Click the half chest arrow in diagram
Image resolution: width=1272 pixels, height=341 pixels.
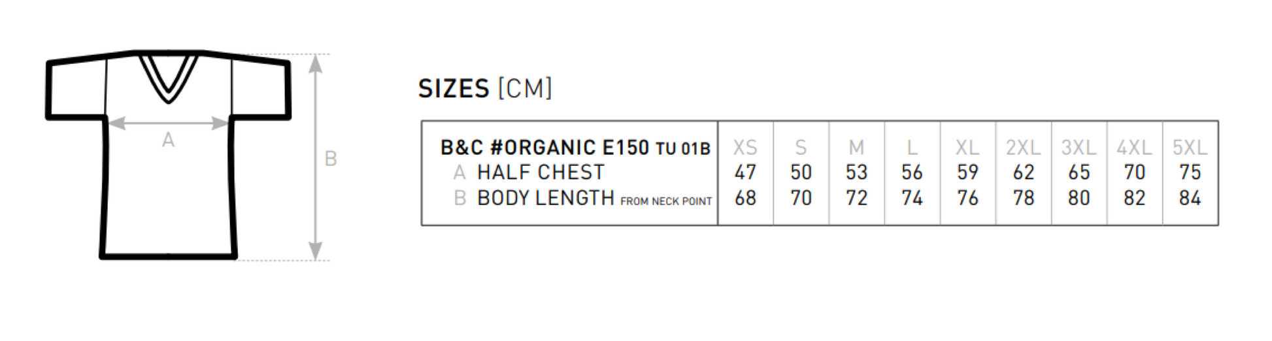[x=168, y=123]
